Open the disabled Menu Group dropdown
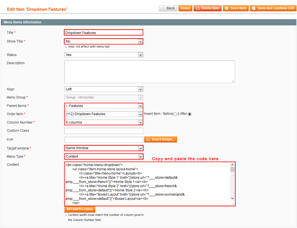 (104, 97)
